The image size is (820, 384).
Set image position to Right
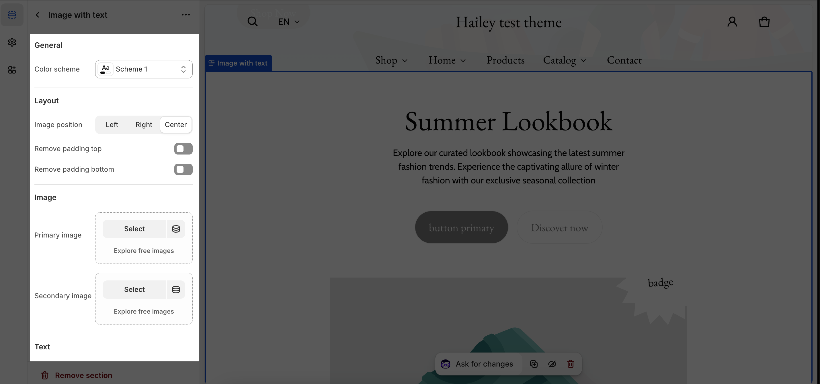pyautogui.click(x=144, y=124)
